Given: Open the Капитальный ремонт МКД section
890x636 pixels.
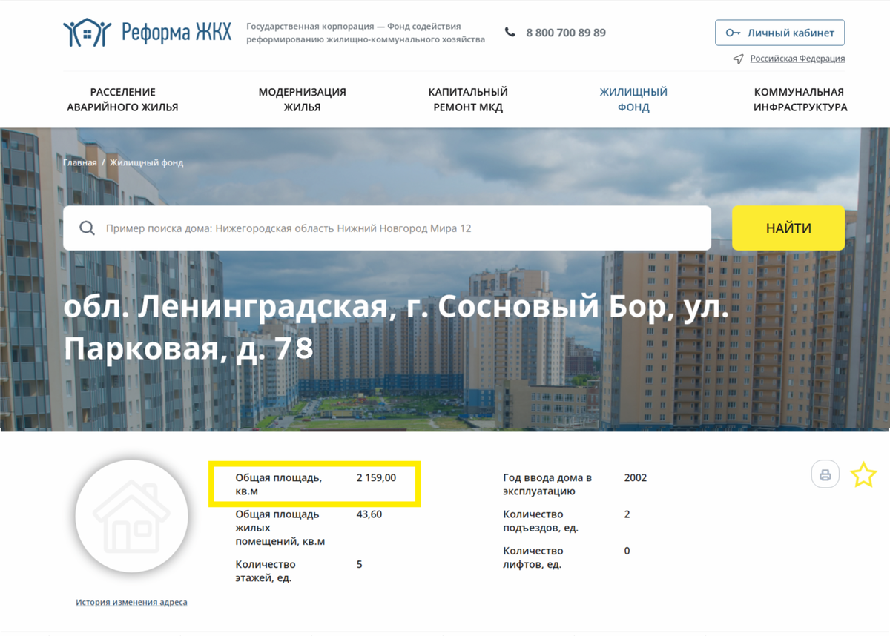Looking at the screenshot, I should [x=467, y=99].
